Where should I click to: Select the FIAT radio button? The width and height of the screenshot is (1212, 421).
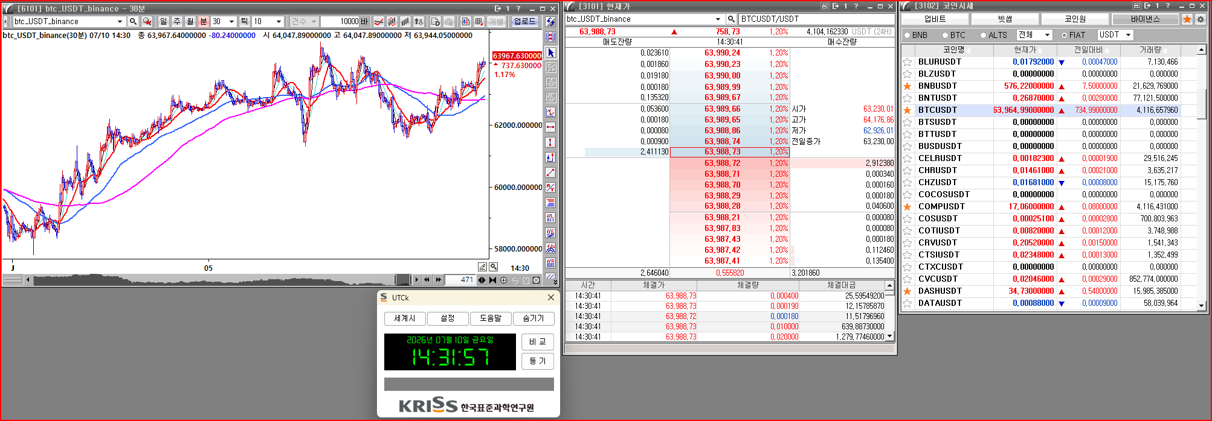point(1064,35)
